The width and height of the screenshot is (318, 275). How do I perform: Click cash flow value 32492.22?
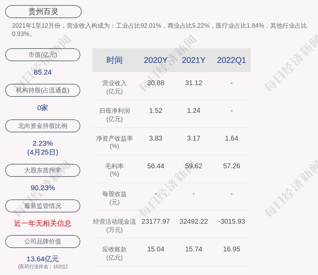(194, 221)
